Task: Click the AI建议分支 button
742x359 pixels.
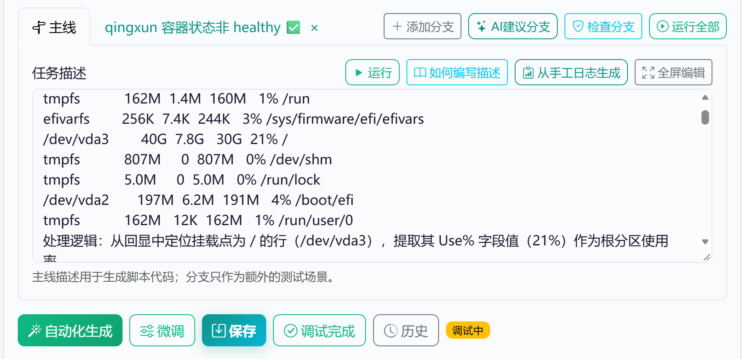Action: (513, 26)
